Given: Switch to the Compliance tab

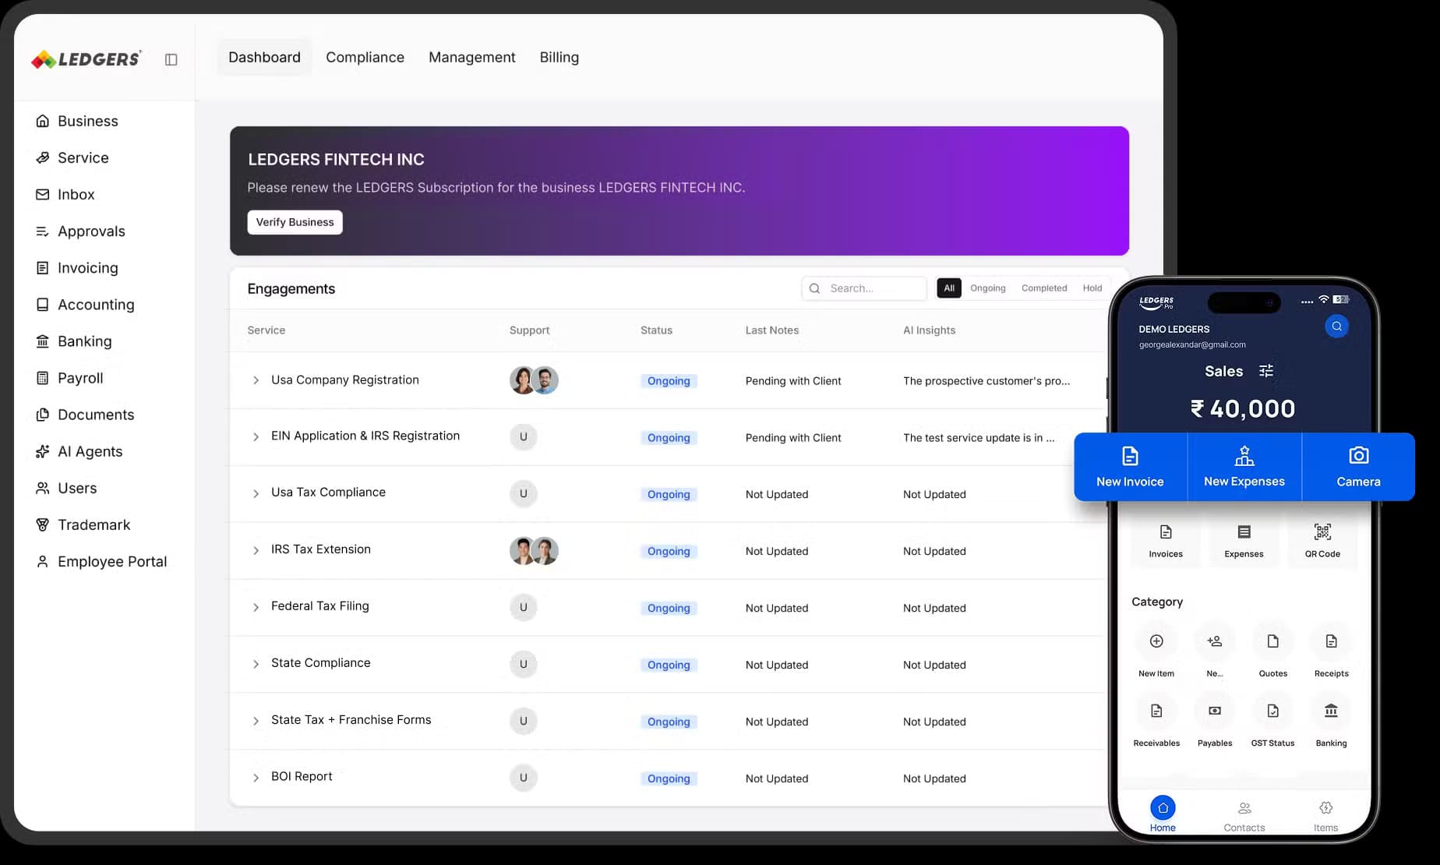Looking at the screenshot, I should (365, 57).
